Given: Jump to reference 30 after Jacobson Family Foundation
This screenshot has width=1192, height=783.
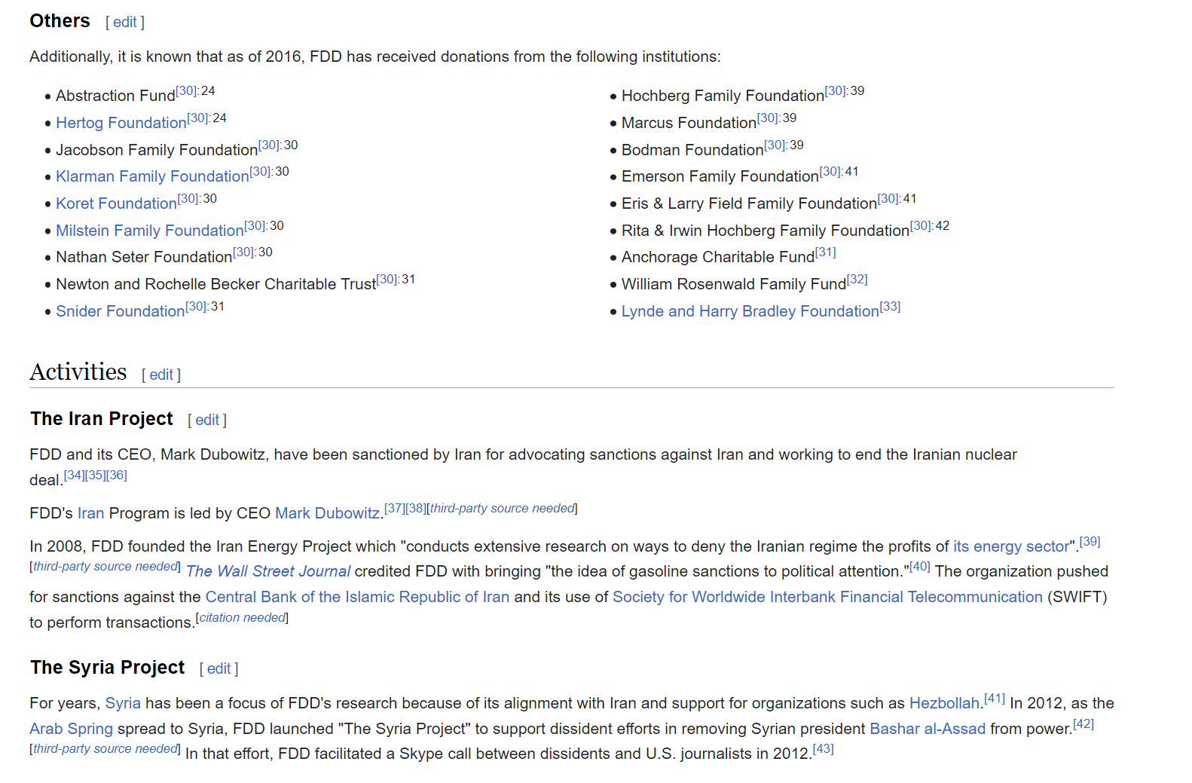Looking at the screenshot, I should click(x=270, y=145).
